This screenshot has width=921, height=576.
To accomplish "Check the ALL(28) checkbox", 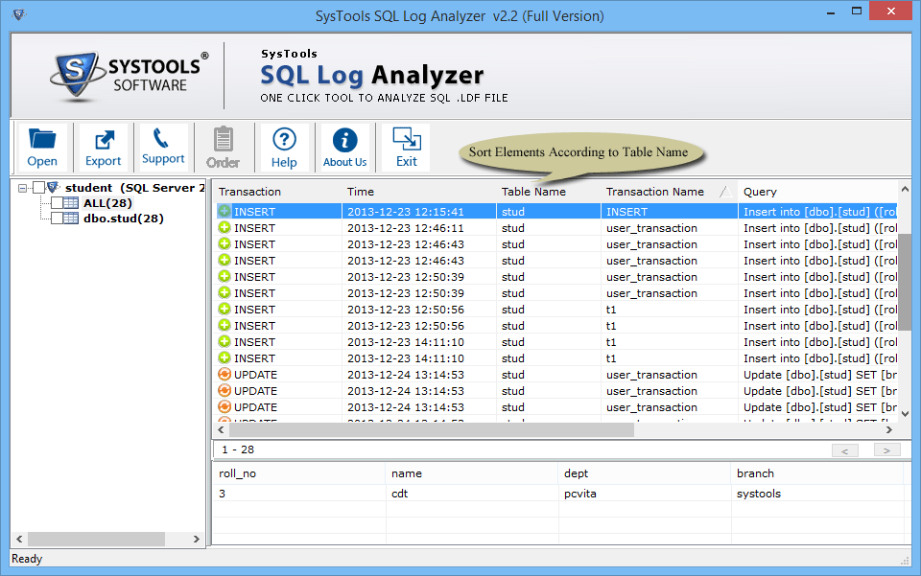I will [57, 203].
